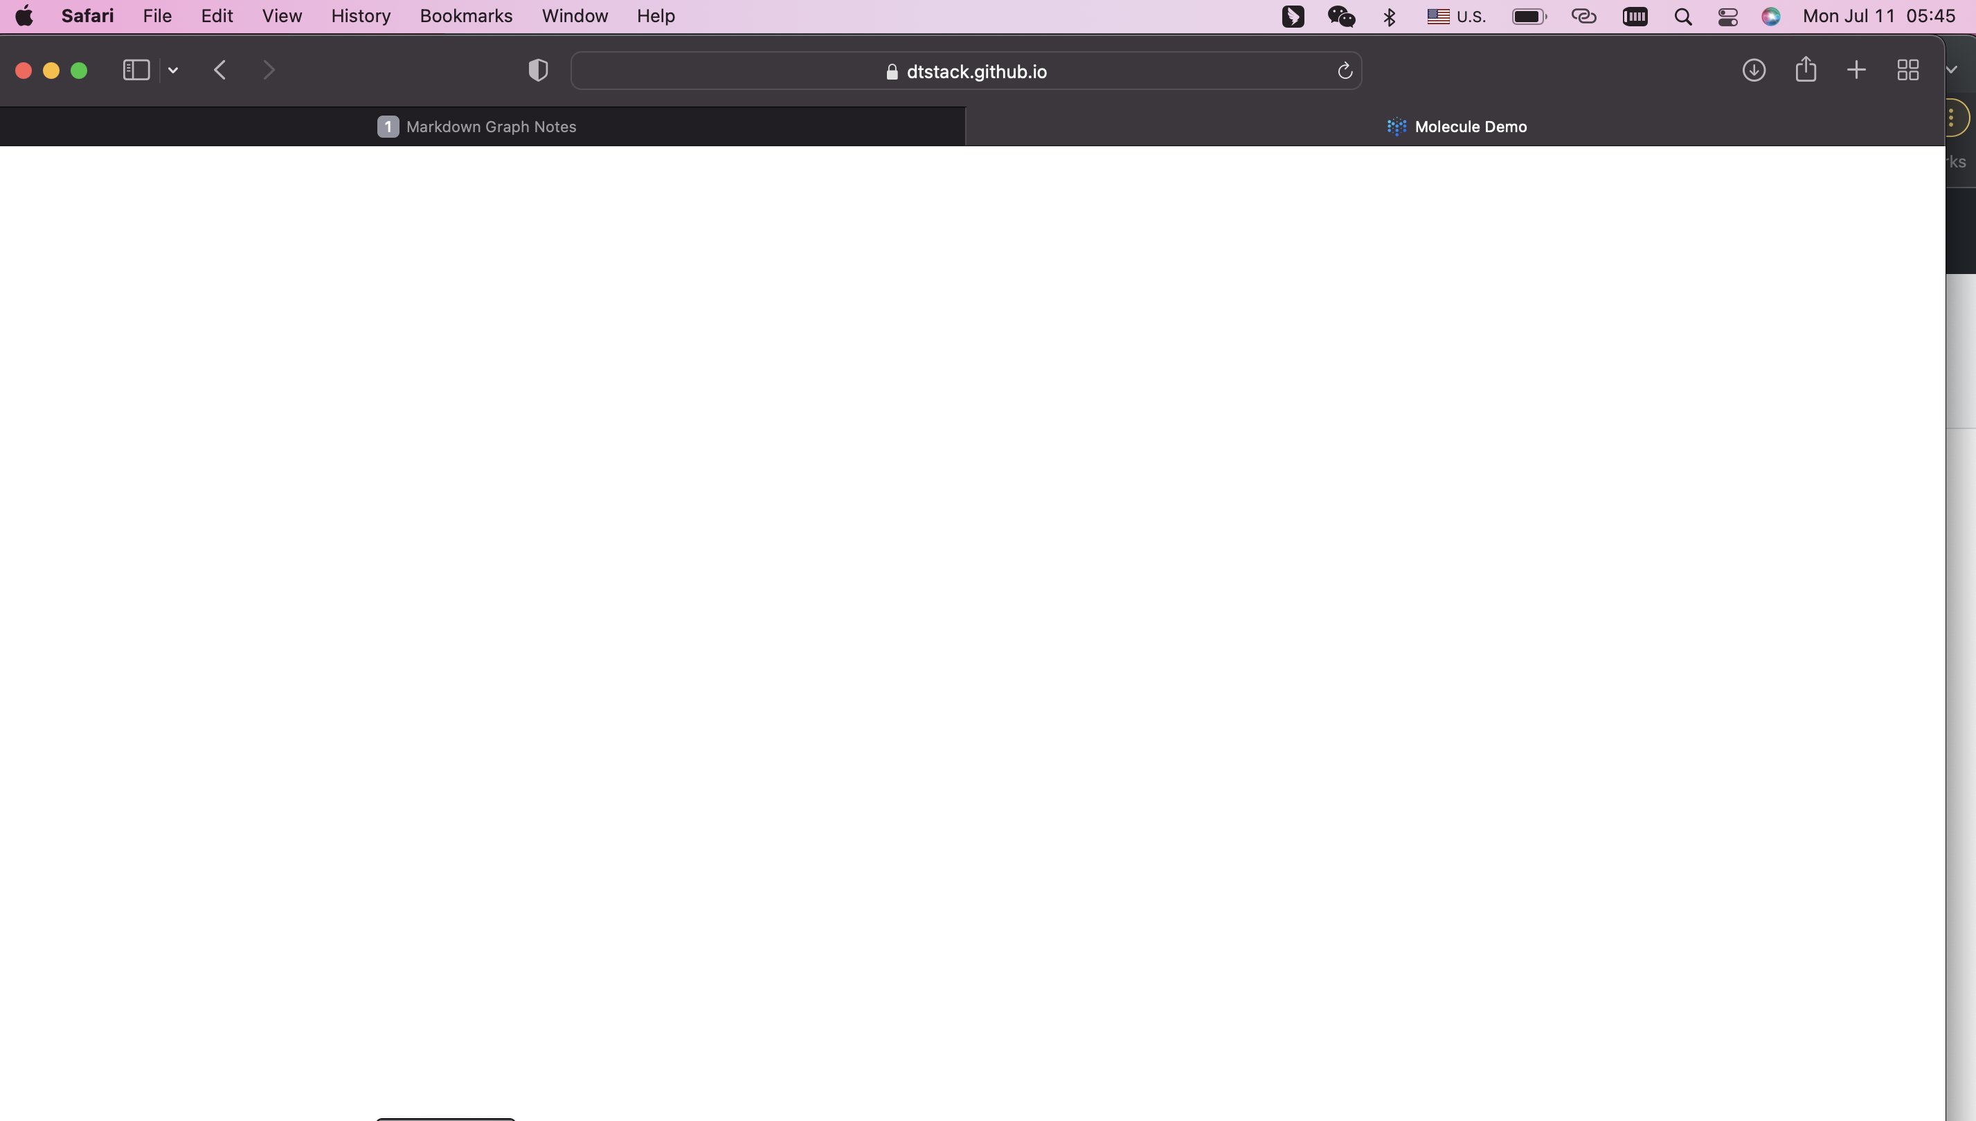Click the forward navigation arrow
The height and width of the screenshot is (1121, 1976).
pos(269,70)
